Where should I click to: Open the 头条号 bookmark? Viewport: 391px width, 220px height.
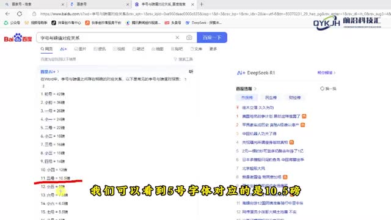[x=173, y=23]
